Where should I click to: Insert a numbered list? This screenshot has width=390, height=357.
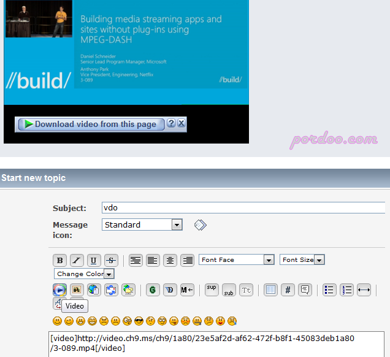click(x=346, y=290)
